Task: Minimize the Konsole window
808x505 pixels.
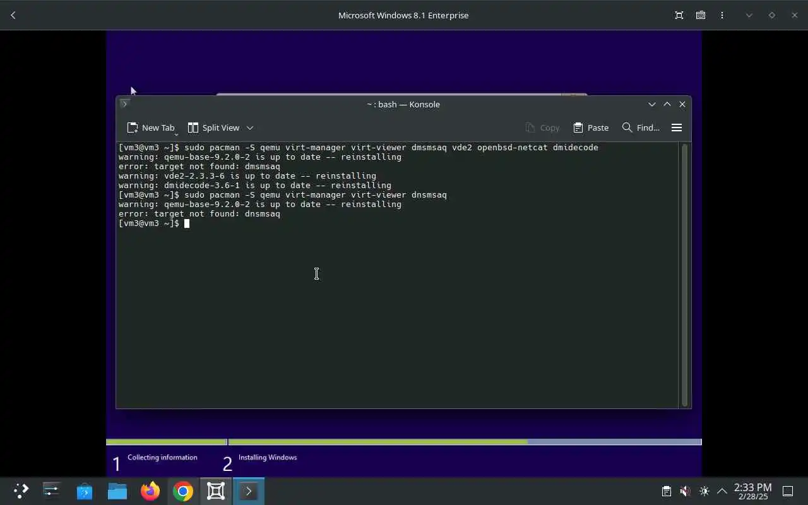Action: [x=652, y=104]
